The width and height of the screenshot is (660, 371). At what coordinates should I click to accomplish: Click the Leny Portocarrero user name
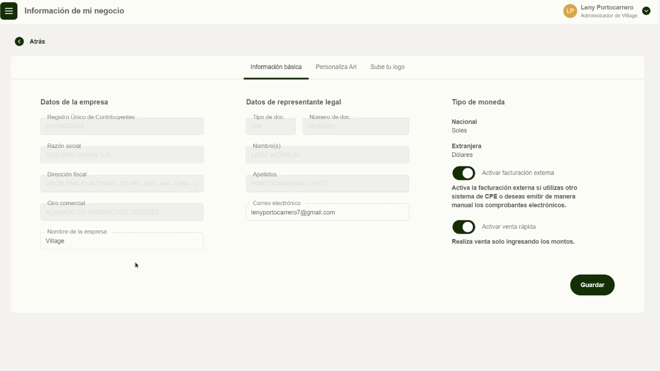(607, 8)
